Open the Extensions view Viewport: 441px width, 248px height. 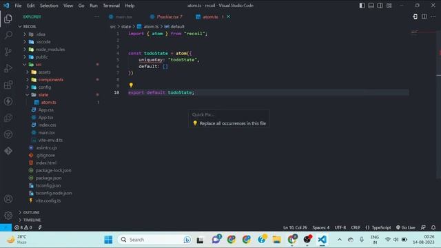click(8, 85)
